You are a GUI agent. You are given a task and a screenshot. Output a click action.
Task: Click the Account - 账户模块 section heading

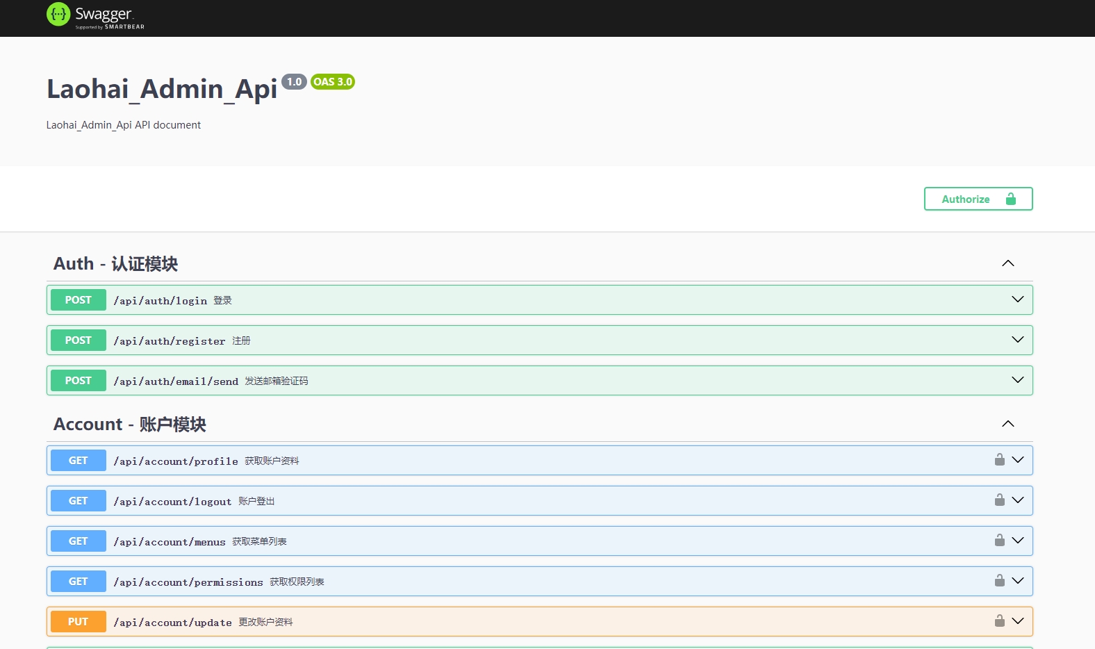(130, 425)
